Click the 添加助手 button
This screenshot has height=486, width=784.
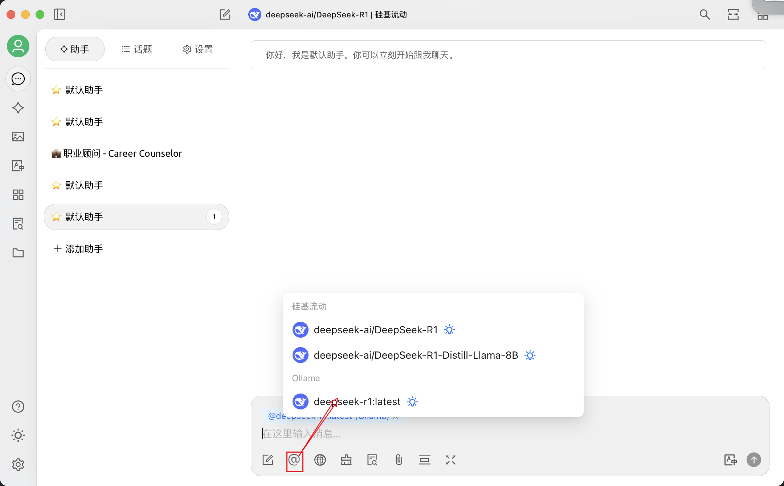pos(78,249)
